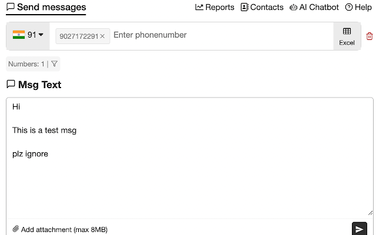Click the textarea resize handle corner

pos(370,213)
